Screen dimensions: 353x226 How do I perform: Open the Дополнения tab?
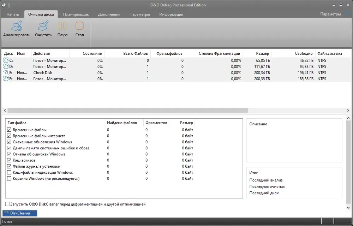pos(109,14)
